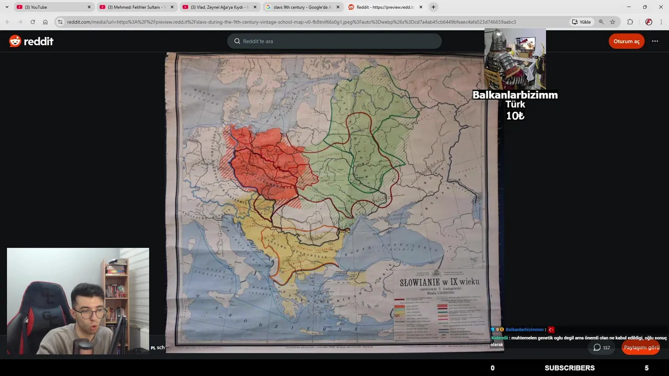Click the browser forward arrow
Viewport: 669px width, 376px height.
point(20,22)
